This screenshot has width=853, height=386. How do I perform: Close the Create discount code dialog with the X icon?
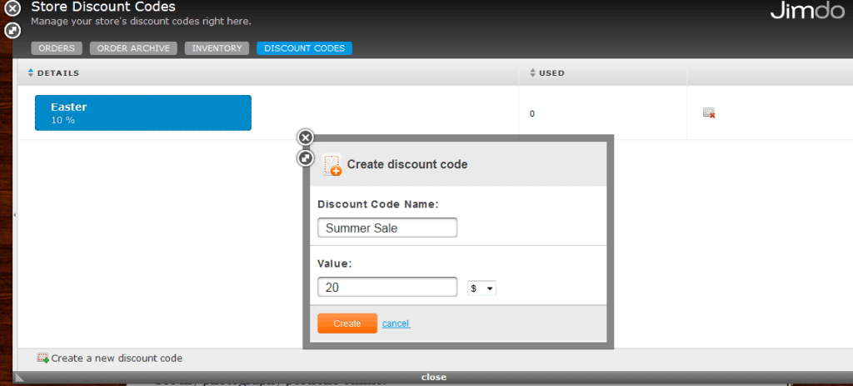[306, 138]
